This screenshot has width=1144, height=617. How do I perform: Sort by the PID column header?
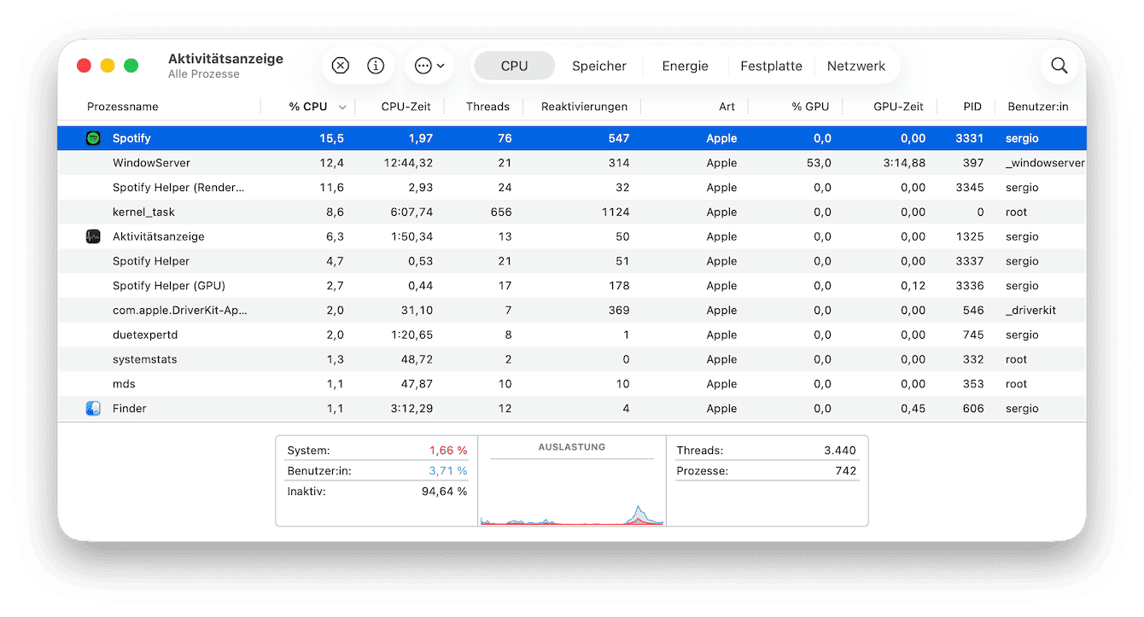point(972,107)
